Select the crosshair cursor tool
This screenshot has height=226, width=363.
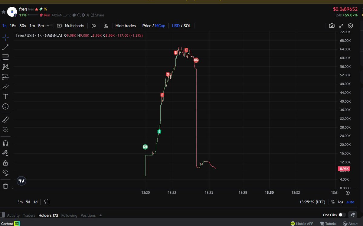(x=5, y=38)
